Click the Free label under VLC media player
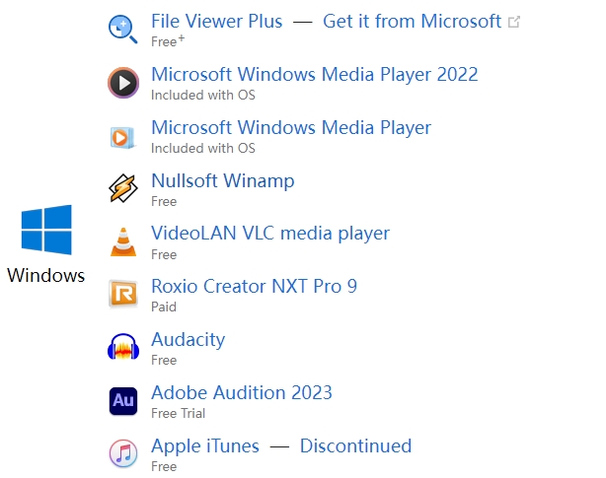 coord(164,254)
